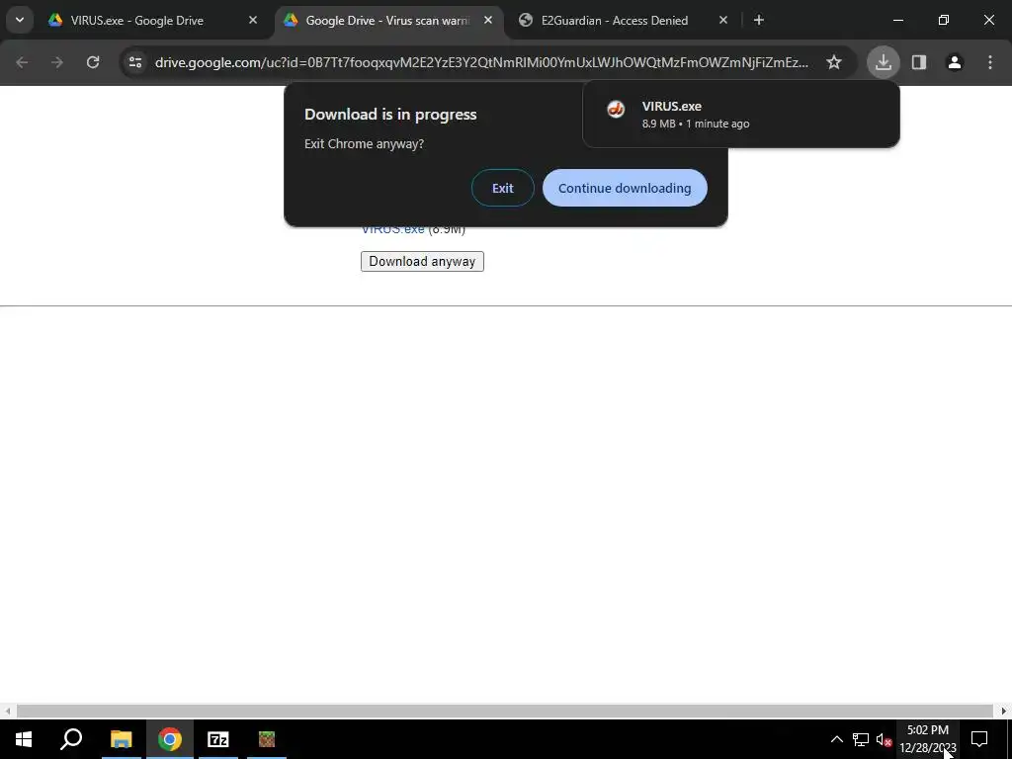
Task: Show hidden system tray icons
Action: coord(836,739)
